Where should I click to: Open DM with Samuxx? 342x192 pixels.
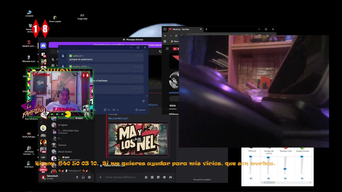coord(72,145)
